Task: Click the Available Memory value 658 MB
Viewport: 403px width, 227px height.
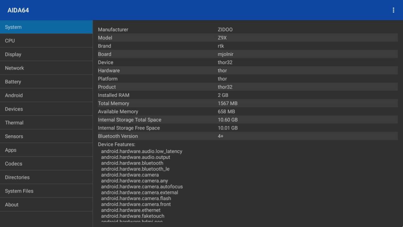Action: point(226,112)
